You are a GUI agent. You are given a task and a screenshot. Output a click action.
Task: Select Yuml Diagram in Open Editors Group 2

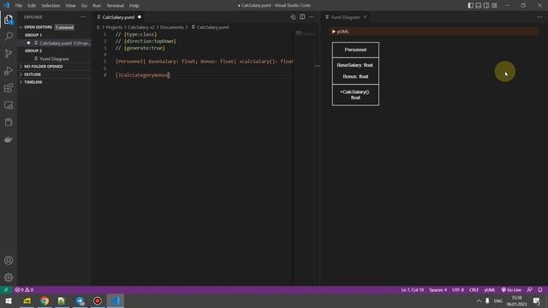pyautogui.click(x=55, y=59)
